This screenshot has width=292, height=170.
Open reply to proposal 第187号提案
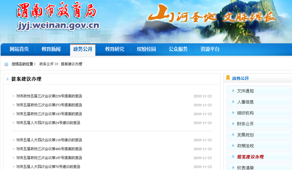(x=49, y=158)
